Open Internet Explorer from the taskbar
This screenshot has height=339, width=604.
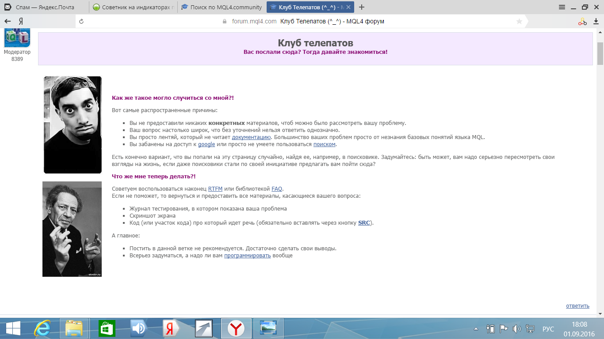click(43, 328)
